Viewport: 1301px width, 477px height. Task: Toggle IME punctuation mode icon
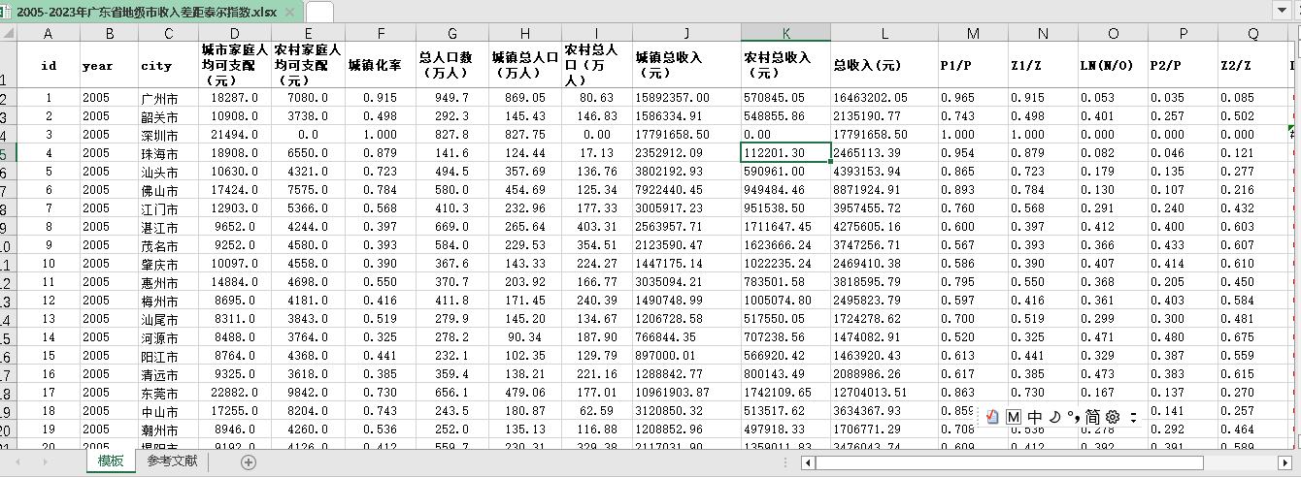pyautogui.click(x=1073, y=417)
